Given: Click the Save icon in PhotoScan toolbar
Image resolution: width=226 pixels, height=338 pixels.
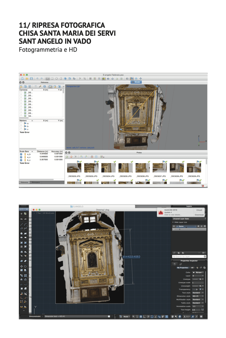Looking at the screenshot, I should 31,79.
